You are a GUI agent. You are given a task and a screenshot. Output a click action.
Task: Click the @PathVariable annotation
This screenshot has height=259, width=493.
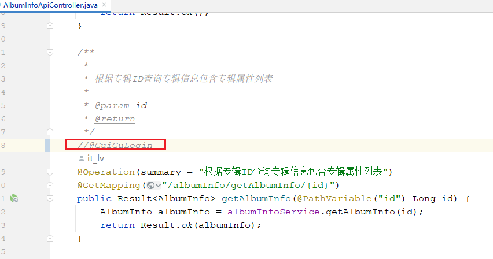[334, 199]
